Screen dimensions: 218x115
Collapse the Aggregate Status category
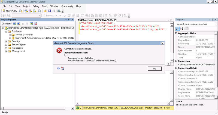click(176, 33)
